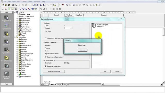Click the New project icon in toolbar
The height and width of the screenshot is (93, 165).
click(3, 5)
